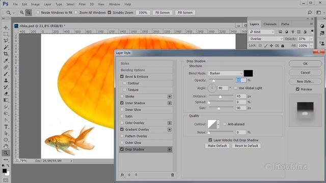This screenshot has width=326, height=183.
Task: Select the Eyedropper tool
Action: pyautogui.click(x=6, y=60)
